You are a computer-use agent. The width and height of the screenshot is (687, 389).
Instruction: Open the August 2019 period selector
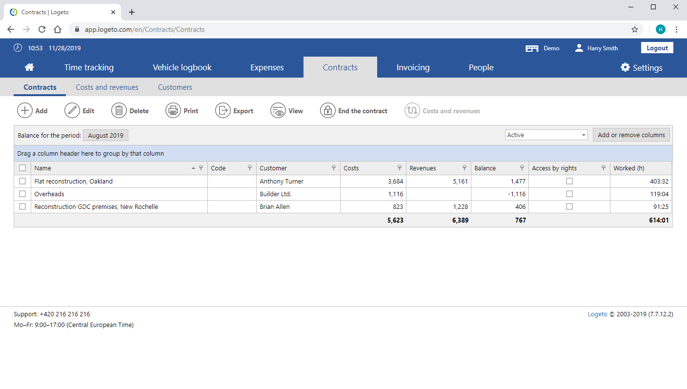[106, 135]
